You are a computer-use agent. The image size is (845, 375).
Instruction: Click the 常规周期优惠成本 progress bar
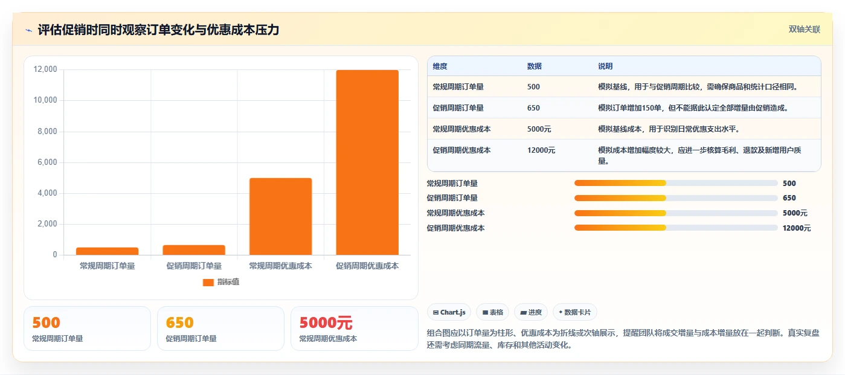point(676,213)
